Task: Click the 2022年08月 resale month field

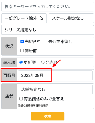Action: (x=55, y=75)
